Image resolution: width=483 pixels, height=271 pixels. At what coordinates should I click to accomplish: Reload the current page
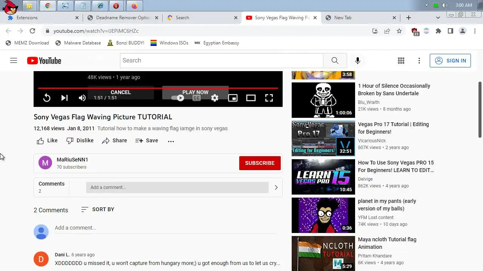tap(32, 31)
